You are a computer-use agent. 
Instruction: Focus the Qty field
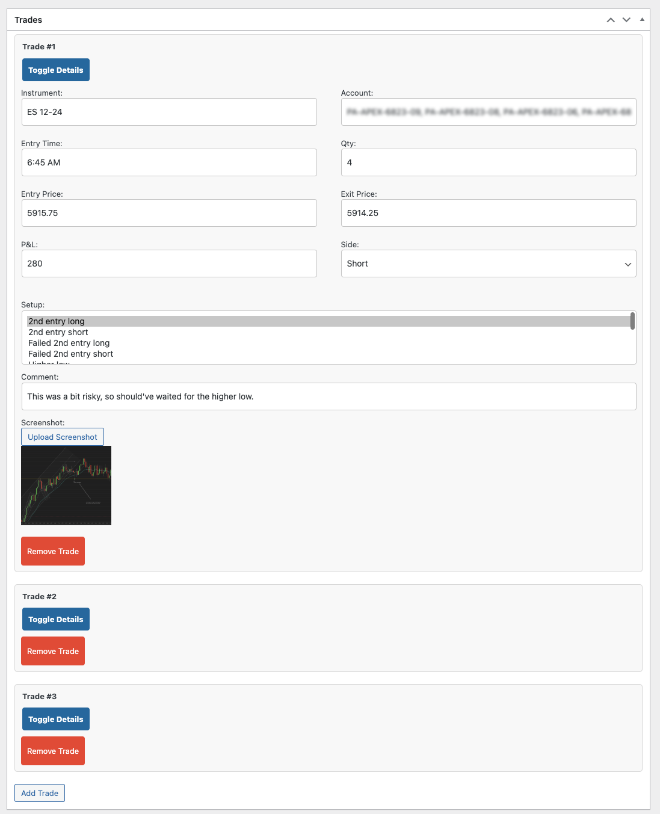point(489,162)
